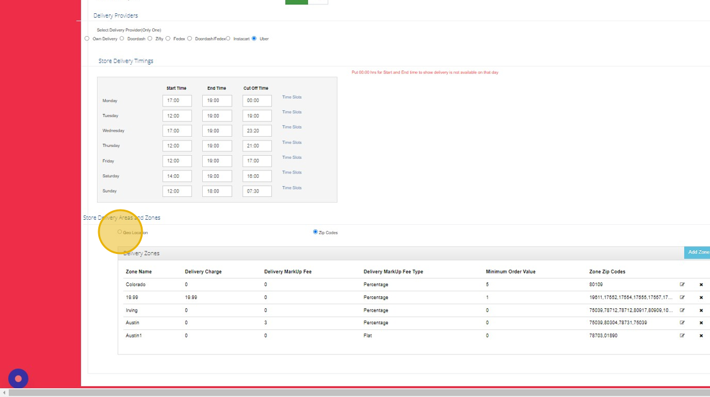Screen dimensions: 710x397
Task: Click the Add Zone button
Action: (697, 252)
